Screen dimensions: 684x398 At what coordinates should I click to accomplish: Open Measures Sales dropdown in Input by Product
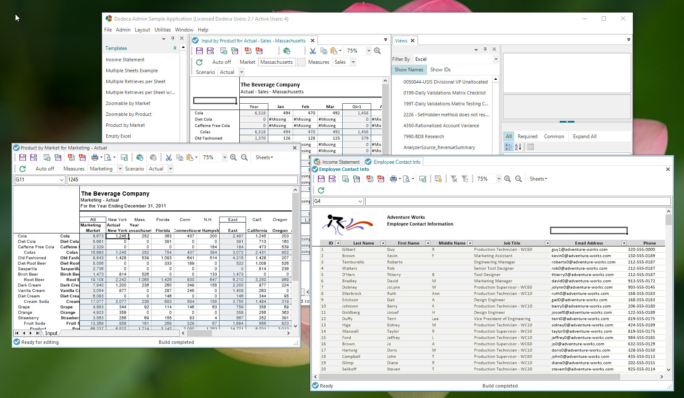pyautogui.click(x=353, y=62)
